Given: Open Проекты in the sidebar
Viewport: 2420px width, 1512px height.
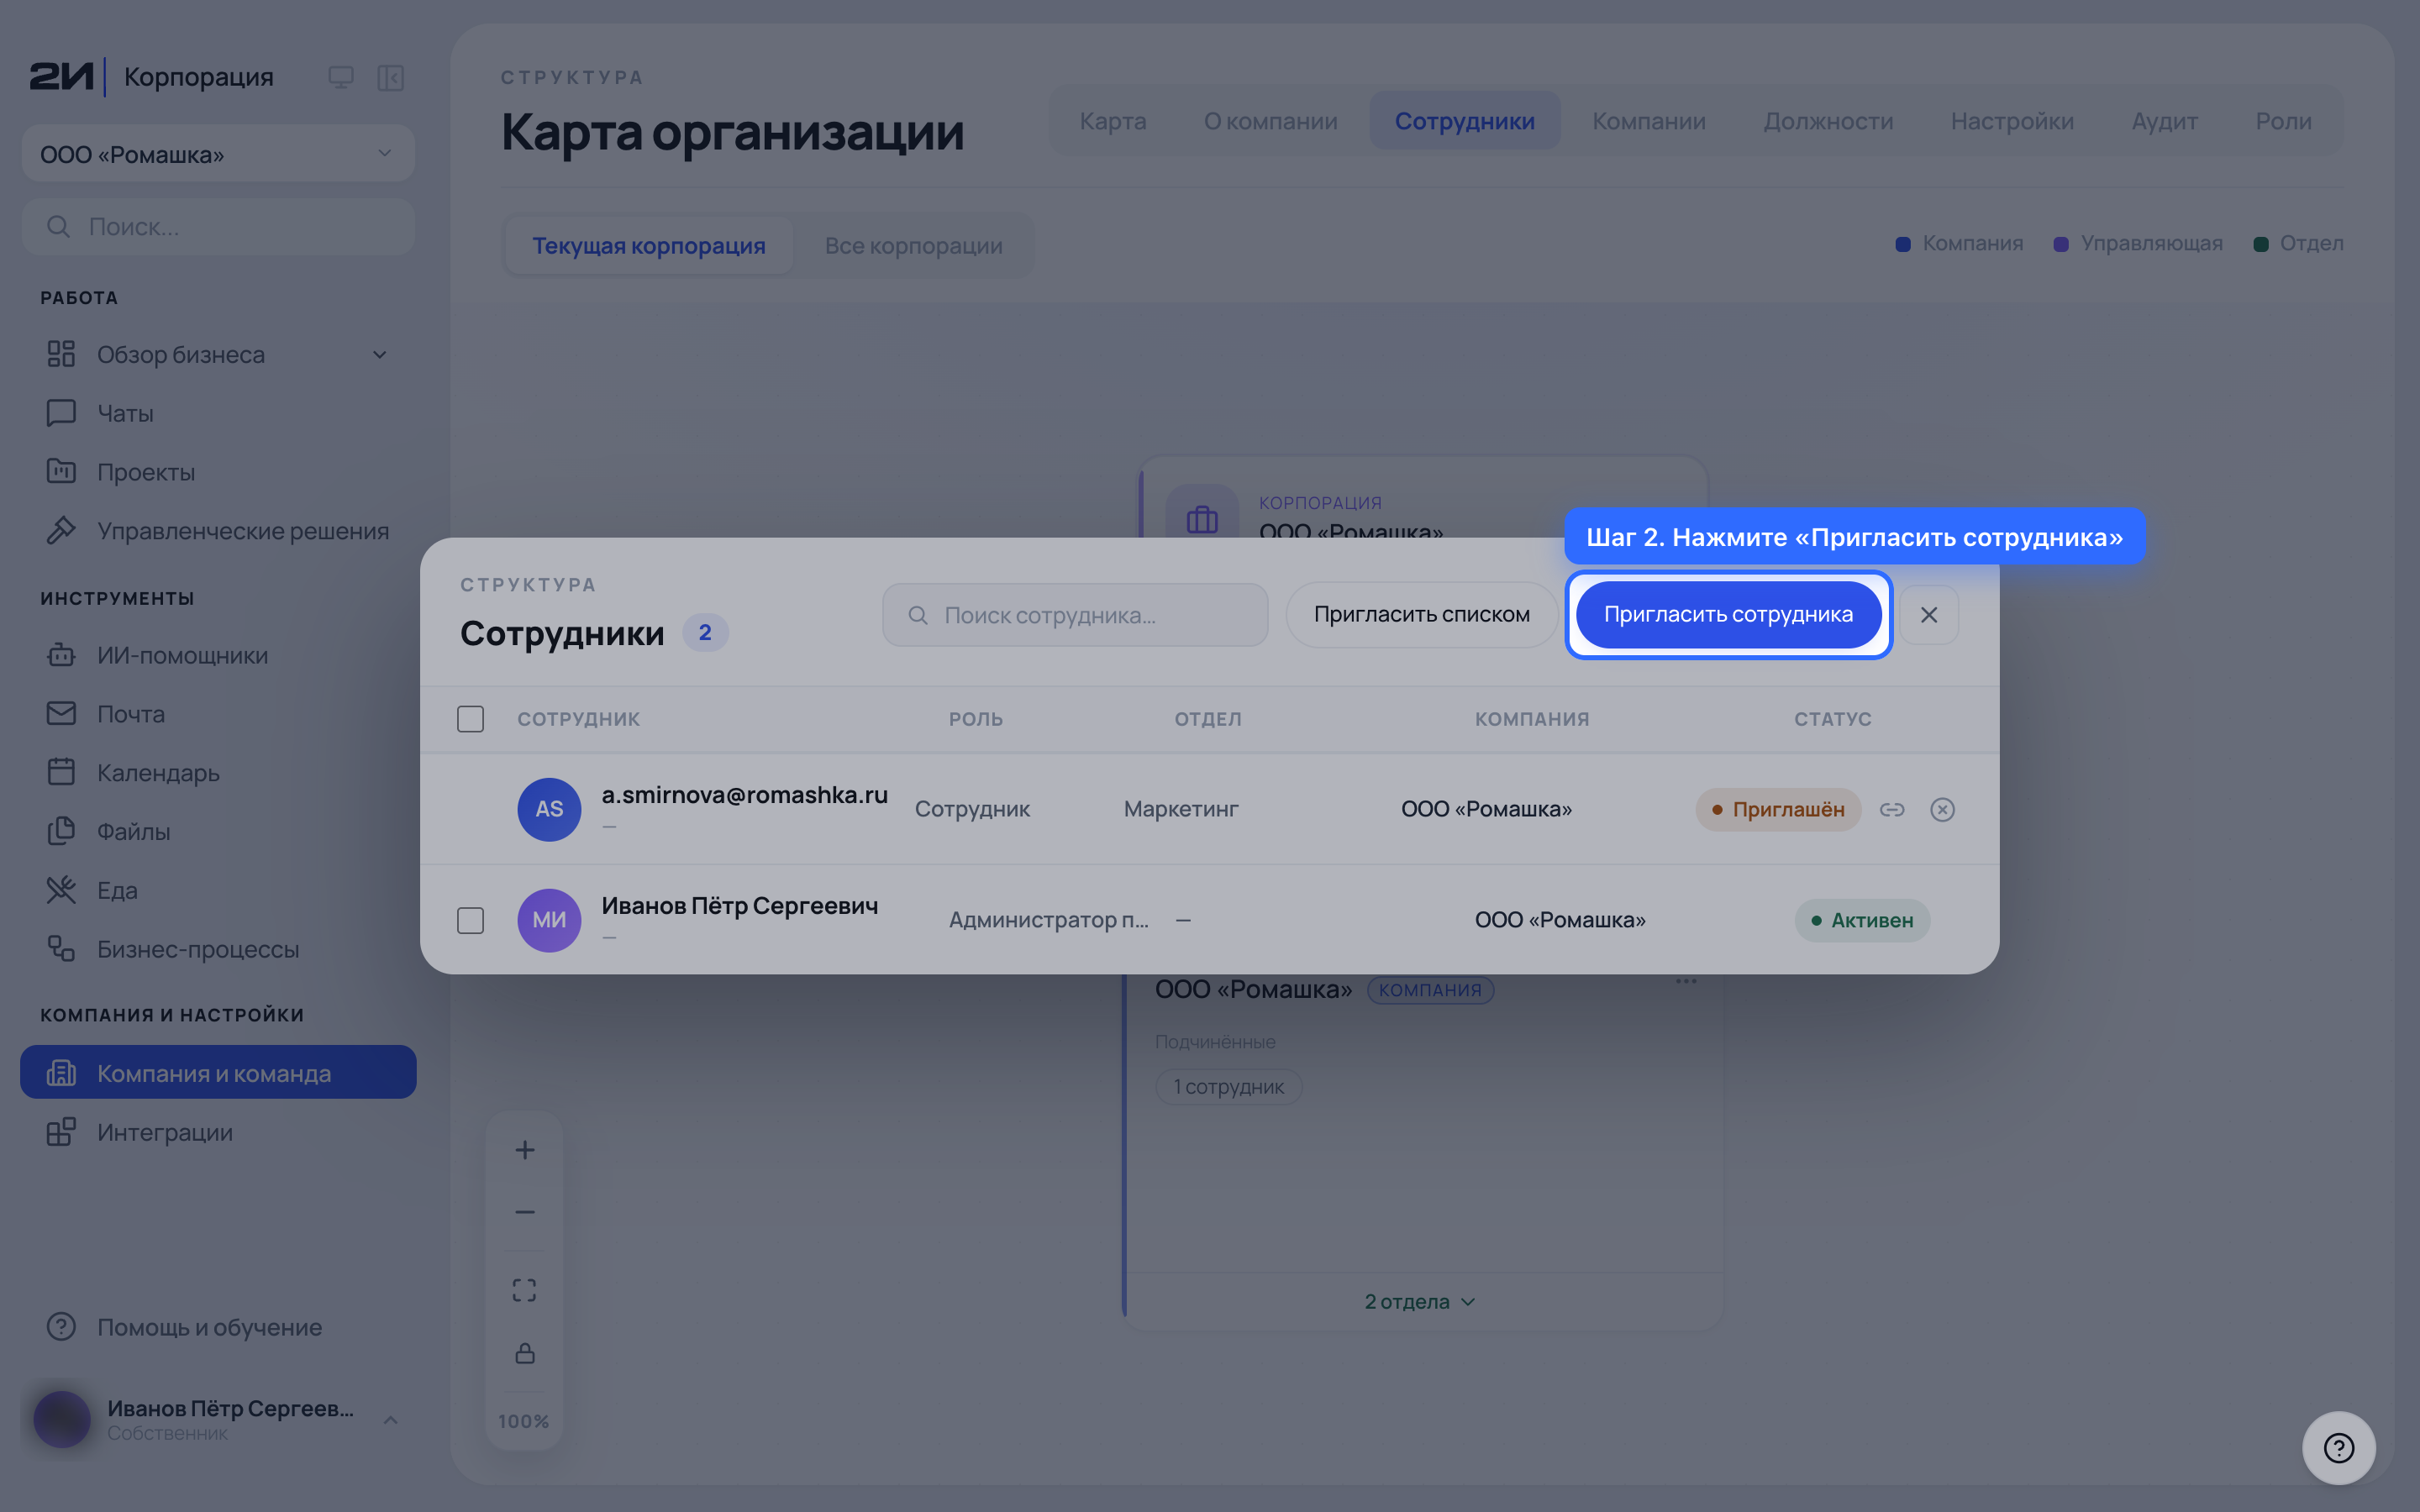Looking at the screenshot, I should [x=218, y=472].
